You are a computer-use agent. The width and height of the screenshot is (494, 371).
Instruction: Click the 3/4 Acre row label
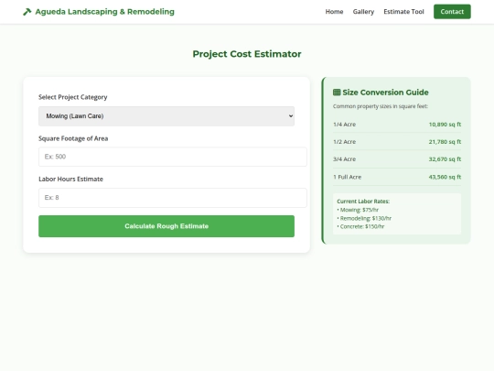344,159
